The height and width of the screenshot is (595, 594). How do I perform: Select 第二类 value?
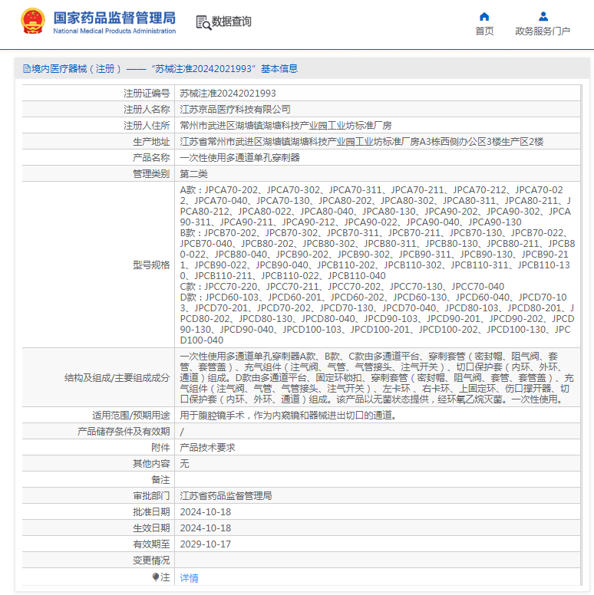[x=193, y=174]
